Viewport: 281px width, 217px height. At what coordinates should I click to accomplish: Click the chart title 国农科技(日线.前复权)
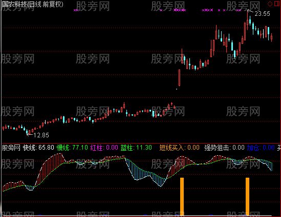coord(33,4)
